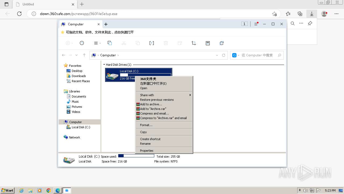Image resolution: width=344 pixels, height=194 pixels.
Task: Expand the Share with submenu
Action: [164, 95]
